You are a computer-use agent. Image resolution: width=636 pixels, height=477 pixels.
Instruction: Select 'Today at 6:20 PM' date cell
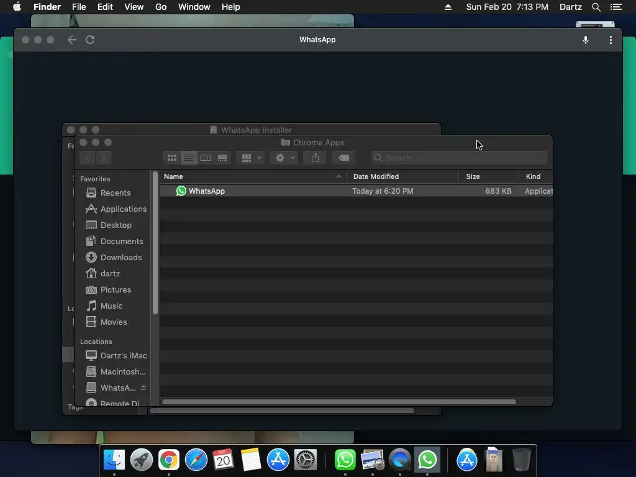point(383,191)
